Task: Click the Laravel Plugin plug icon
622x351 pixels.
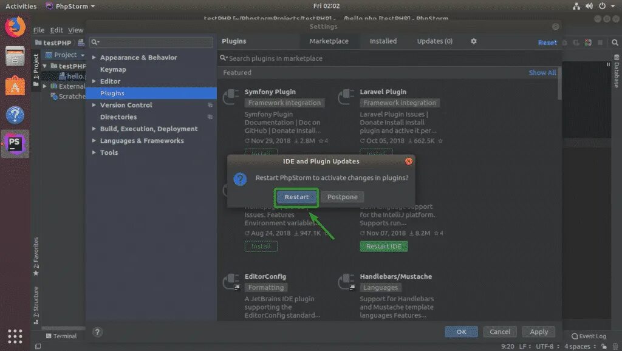Action: [x=346, y=97]
